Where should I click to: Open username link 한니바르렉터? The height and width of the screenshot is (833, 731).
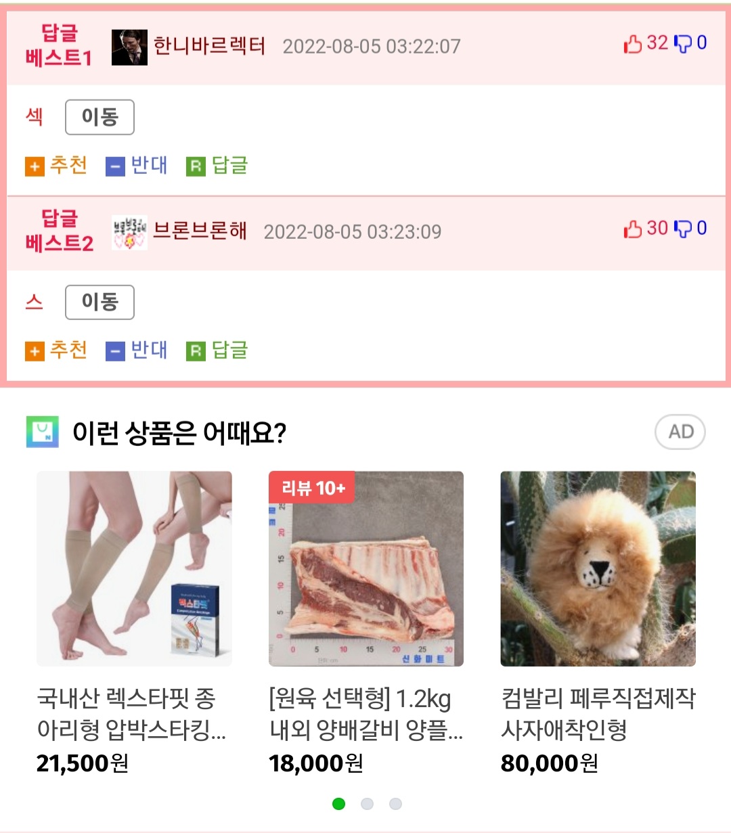[209, 46]
